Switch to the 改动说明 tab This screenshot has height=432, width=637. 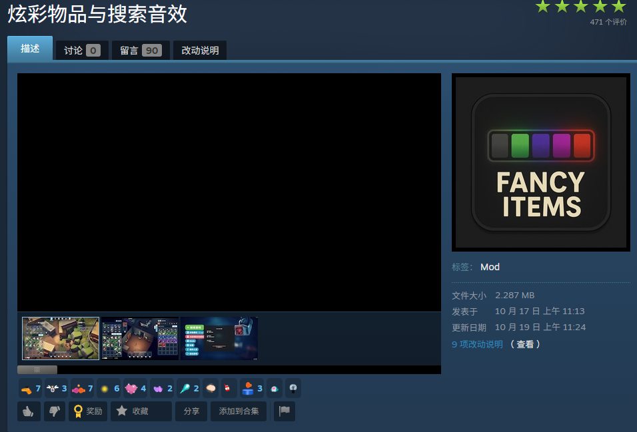199,50
